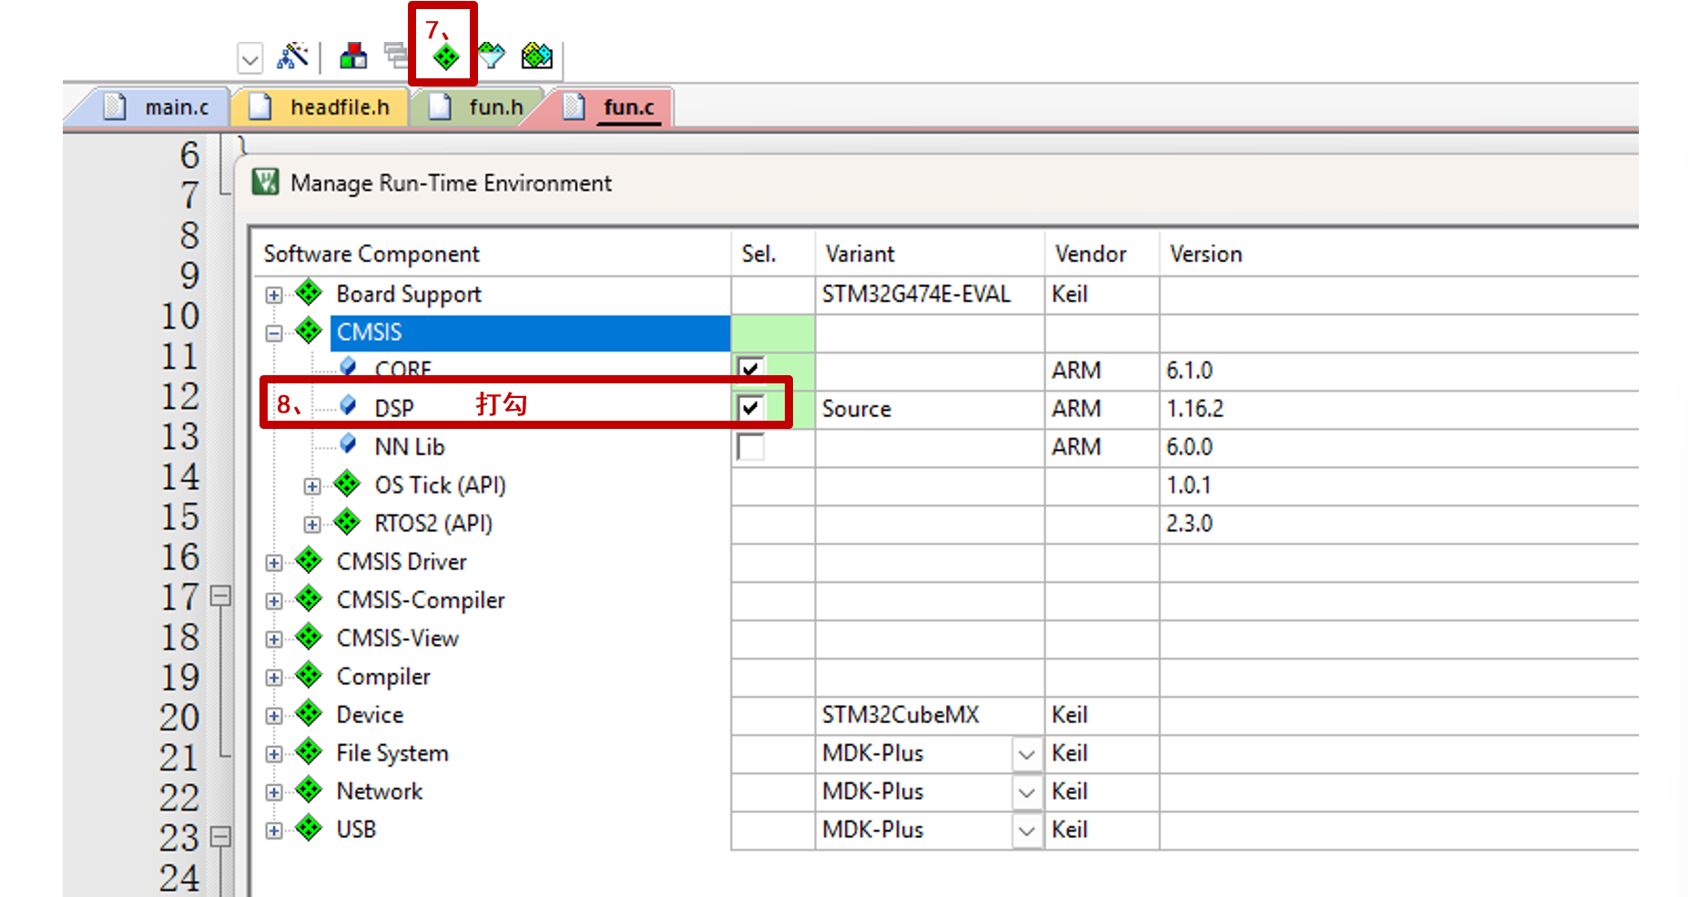1688x897 pixels.
Task: Open the Select Software Packs filter
Action: point(492,56)
